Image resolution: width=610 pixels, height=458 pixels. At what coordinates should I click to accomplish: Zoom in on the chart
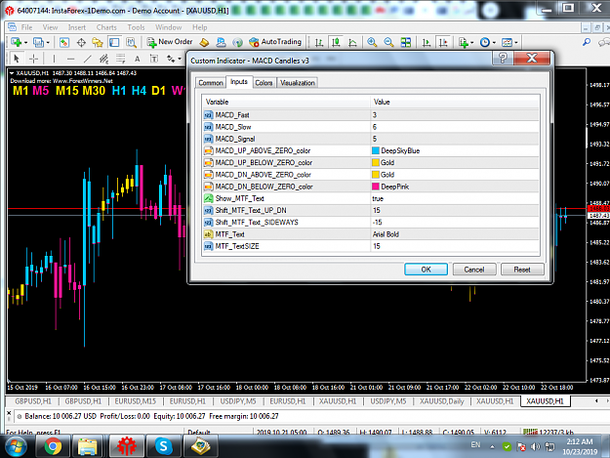click(372, 42)
